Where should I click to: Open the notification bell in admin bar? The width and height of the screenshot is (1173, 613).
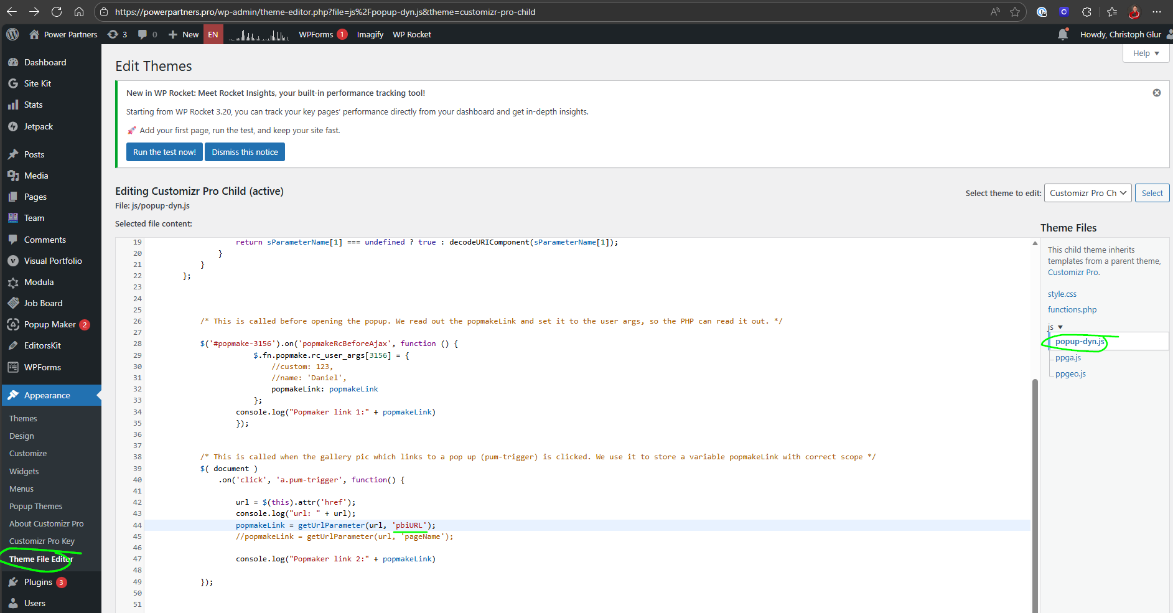(x=1063, y=34)
